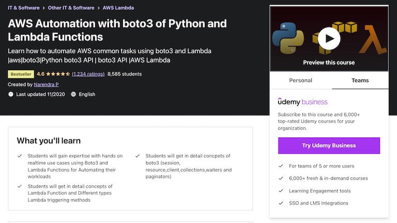Open IT & Software breadcrumb link
The image size is (397, 223).
(24, 8)
